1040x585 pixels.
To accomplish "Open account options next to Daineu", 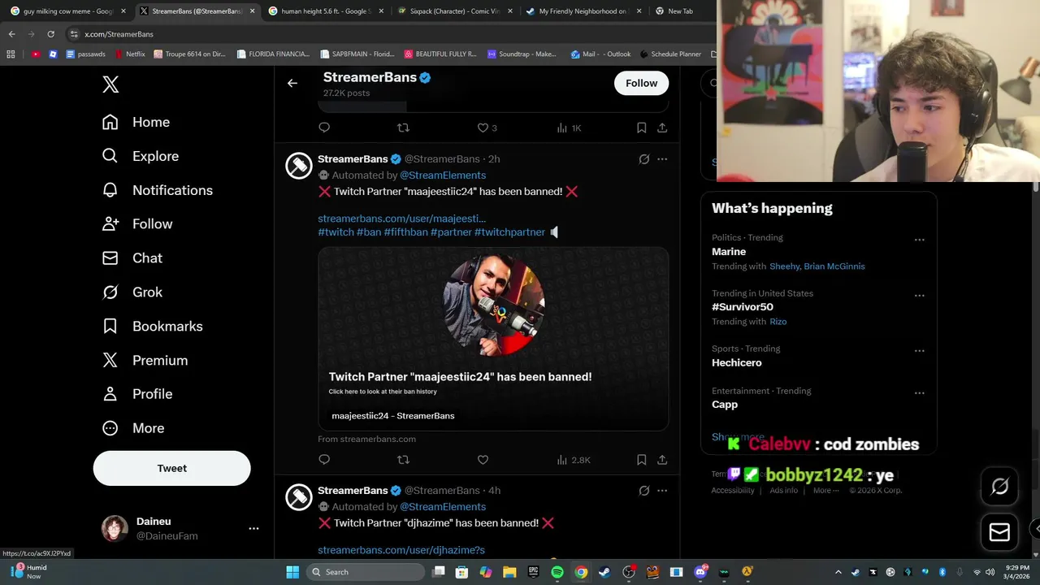I will click(x=253, y=528).
